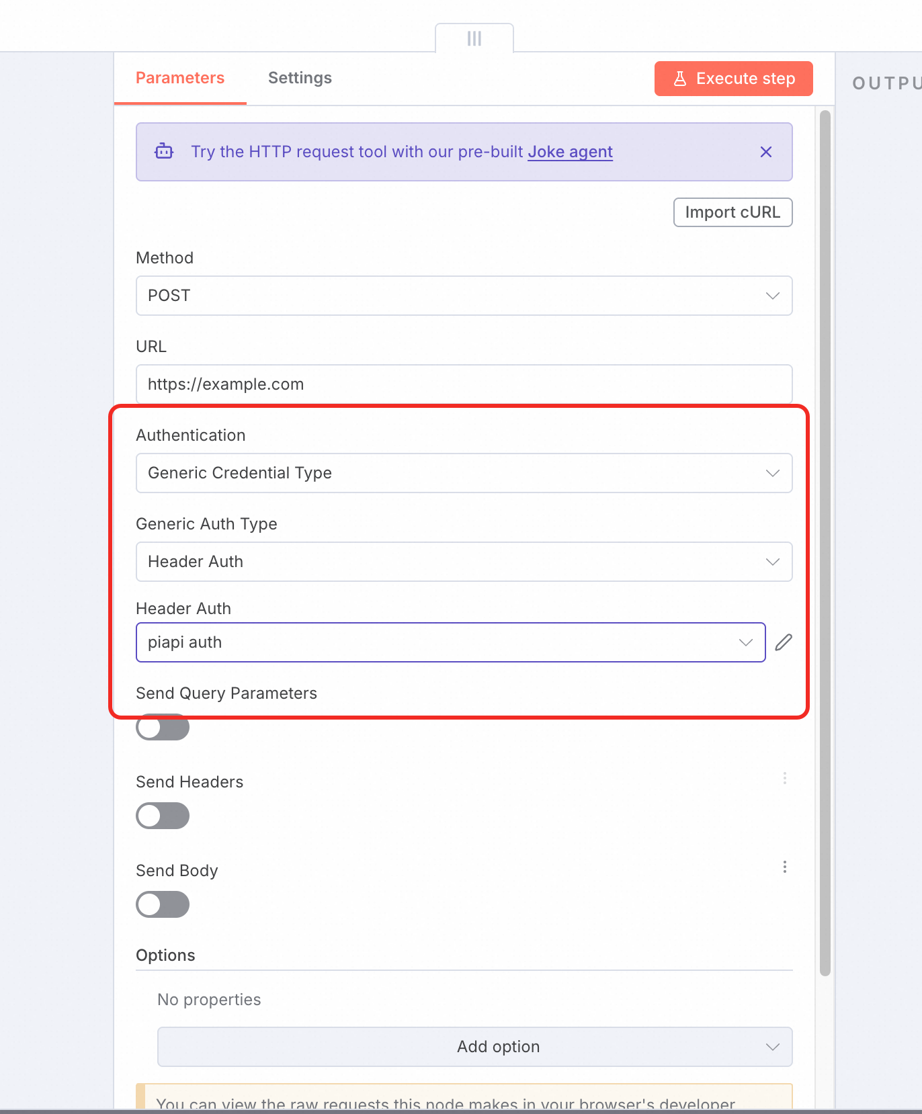The width and height of the screenshot is (922, 1114).
Task: Select the Parameters tab
Action: [x=180, y=78]
